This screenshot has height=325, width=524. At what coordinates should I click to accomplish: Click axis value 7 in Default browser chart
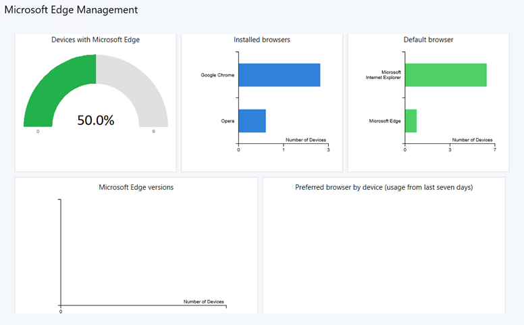[x=495, y=149]
